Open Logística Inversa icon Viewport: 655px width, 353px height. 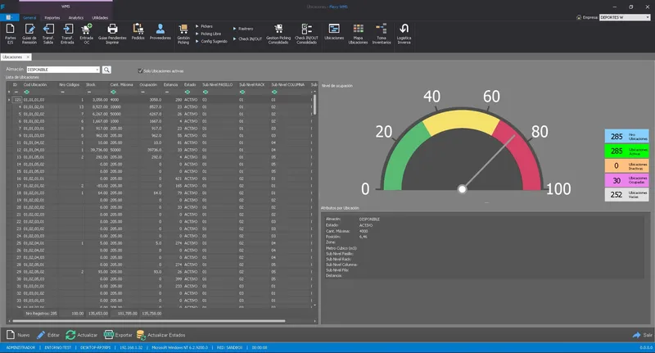pyautogui.click(x=404, y=29)
